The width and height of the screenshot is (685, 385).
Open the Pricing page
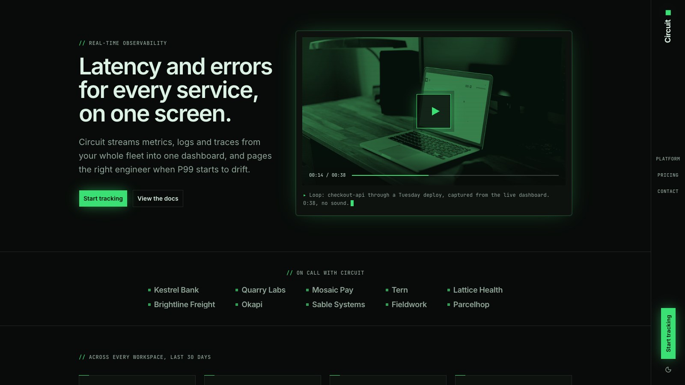coord(668,175)
